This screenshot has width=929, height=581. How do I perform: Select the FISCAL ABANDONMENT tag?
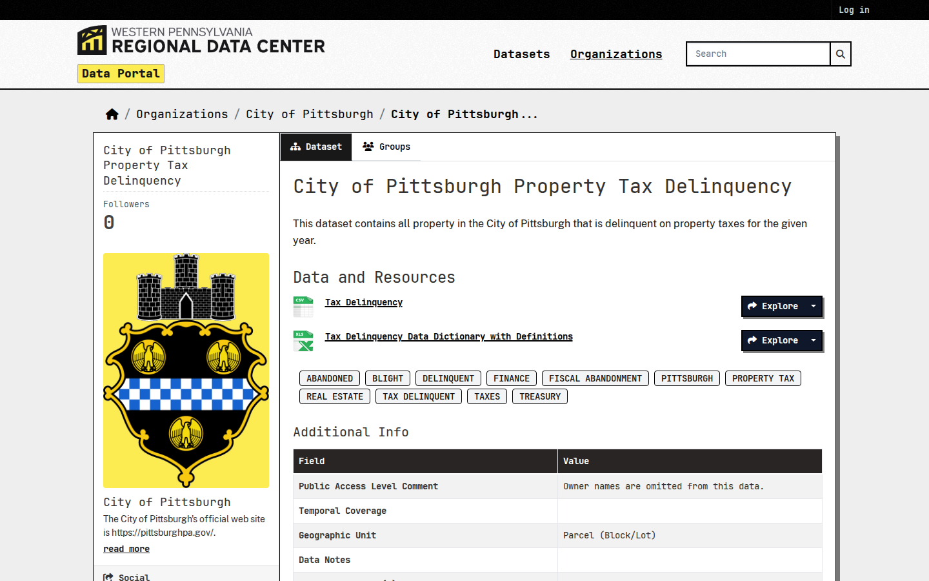click(595, 378)
